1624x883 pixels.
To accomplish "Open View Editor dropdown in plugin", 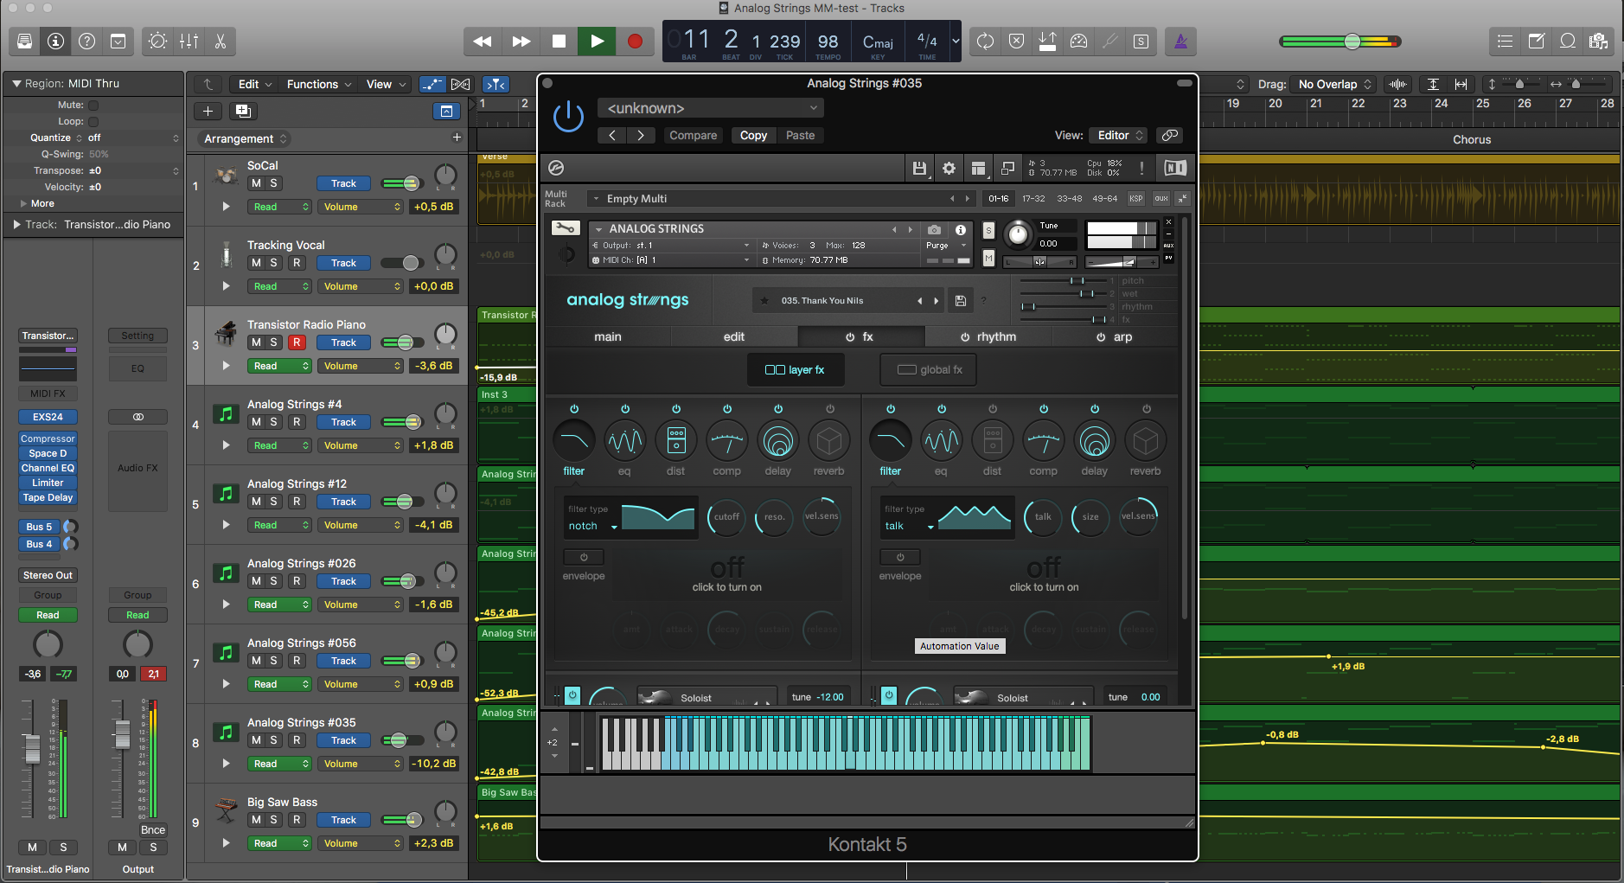I will (x=1119, y=135).
